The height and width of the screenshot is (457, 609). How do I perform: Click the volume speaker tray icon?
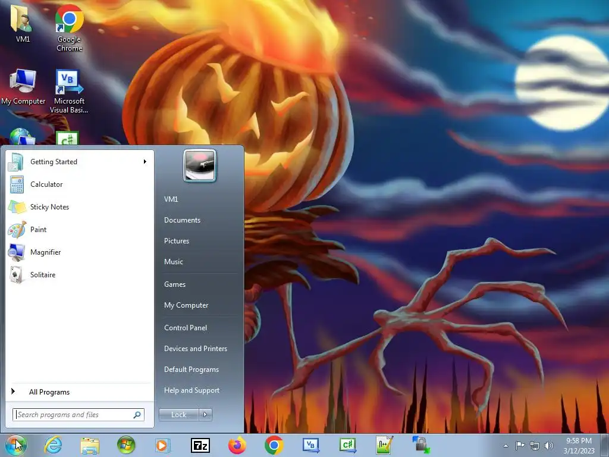[x=549, y=446]
